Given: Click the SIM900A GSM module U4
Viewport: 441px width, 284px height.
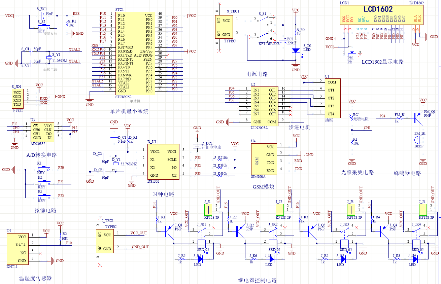Looking at the screenshot, I should [x=264, y=158].
